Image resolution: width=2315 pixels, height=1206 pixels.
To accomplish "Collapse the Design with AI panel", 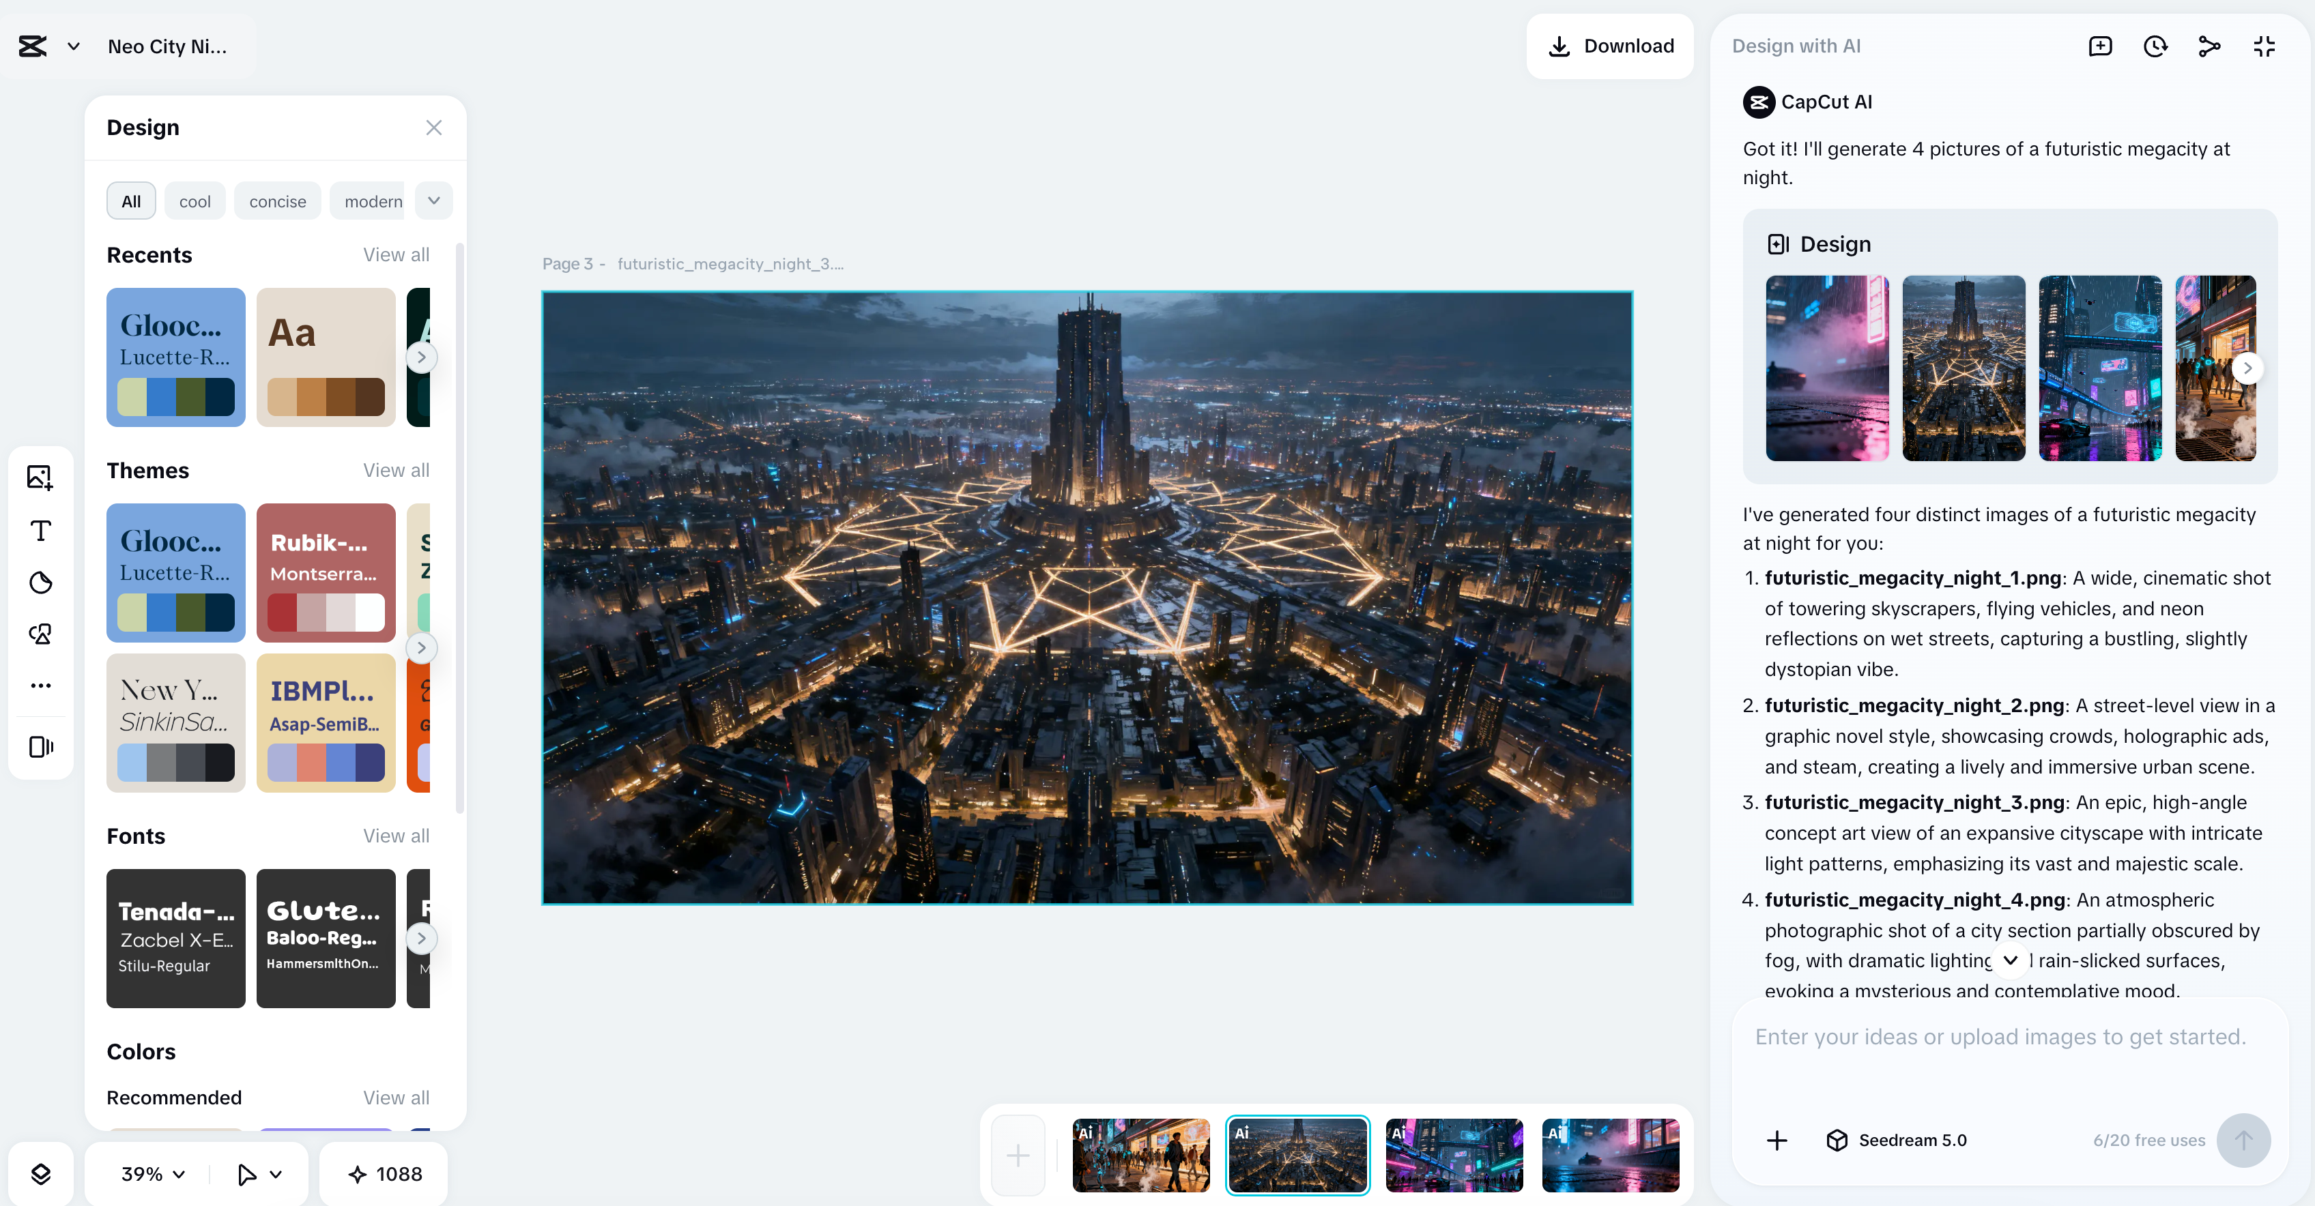I will click(2264, 46).
